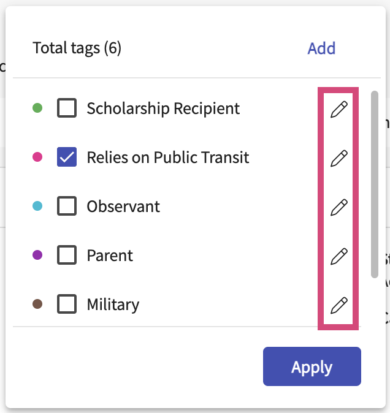Select the Military tag checkbox

click(67, 304)
